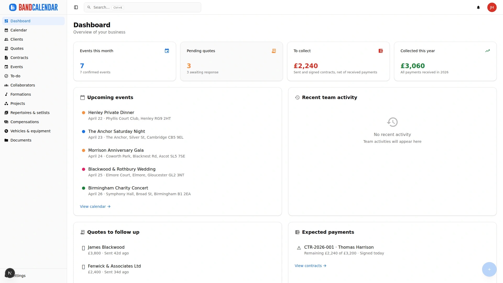This screenshot has height=283, width=503.
Task: Open Quotes in the sidebar
Action: (33, 48)
